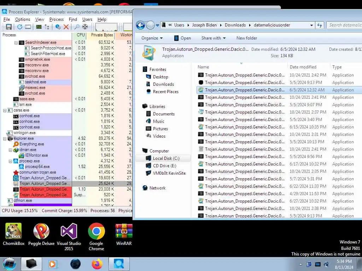The image size is (362, 271).
Task: Click the Explorer Back navigation arrow
Action: pos(140,25)
